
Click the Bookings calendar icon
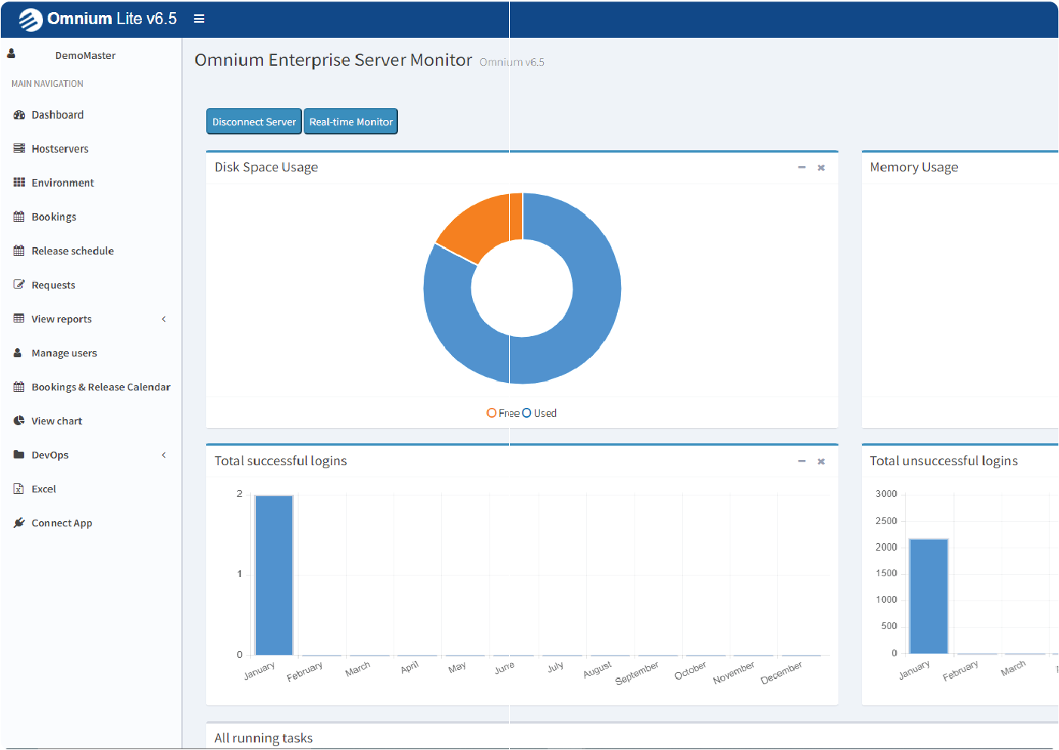(20, 217)
